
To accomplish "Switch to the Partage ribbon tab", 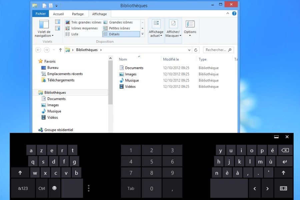I will pyautogui.click(x=78, y=14).
